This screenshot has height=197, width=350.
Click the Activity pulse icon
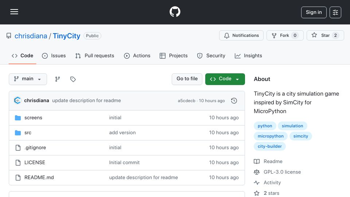(x=257, y=183)
